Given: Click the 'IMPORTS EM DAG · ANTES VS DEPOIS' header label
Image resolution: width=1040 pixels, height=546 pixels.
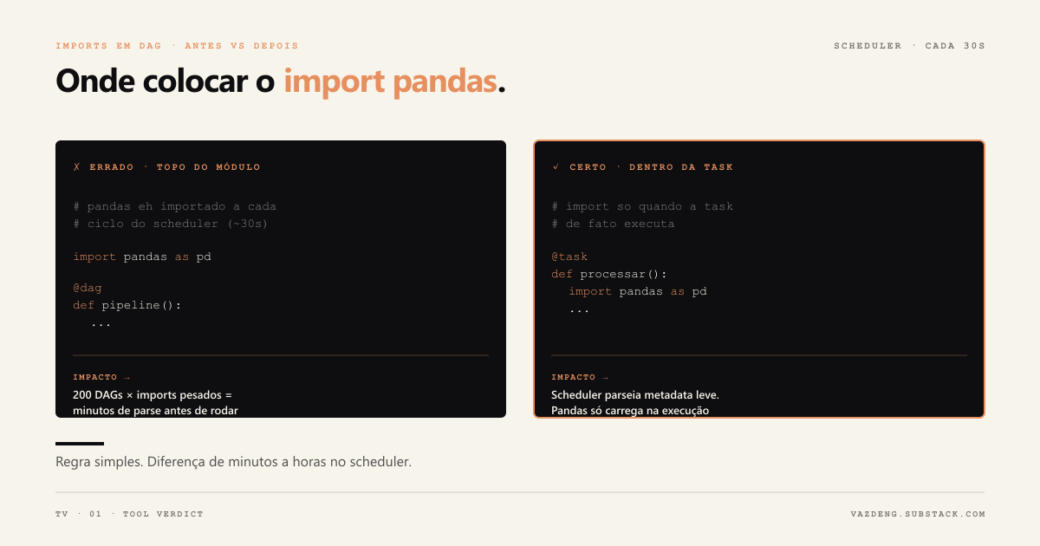Looking at the screenshot, I should click(177, 46).
